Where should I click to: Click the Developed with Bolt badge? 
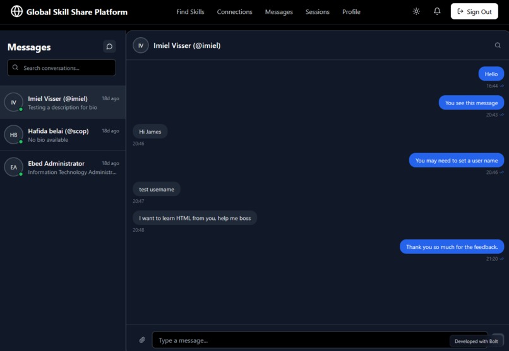click(476, 341)
